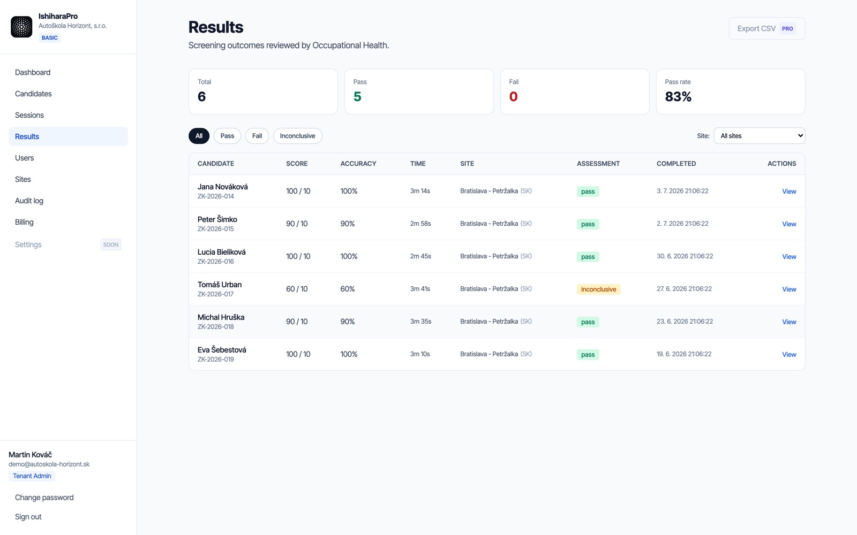Viewport: 857px width, 535px height.
Task: View Jana Nováková's result
Action: (789, 192)
